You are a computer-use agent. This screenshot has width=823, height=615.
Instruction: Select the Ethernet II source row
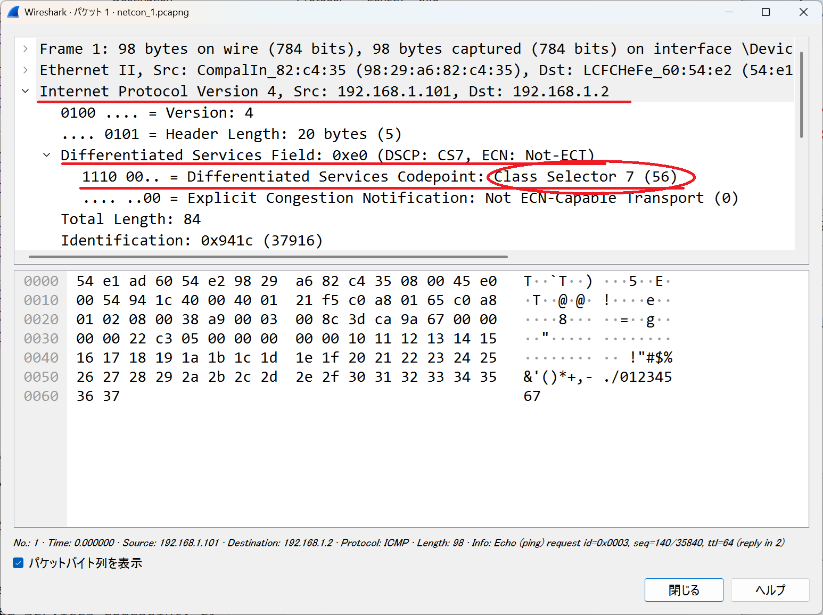tap(416, 70)
